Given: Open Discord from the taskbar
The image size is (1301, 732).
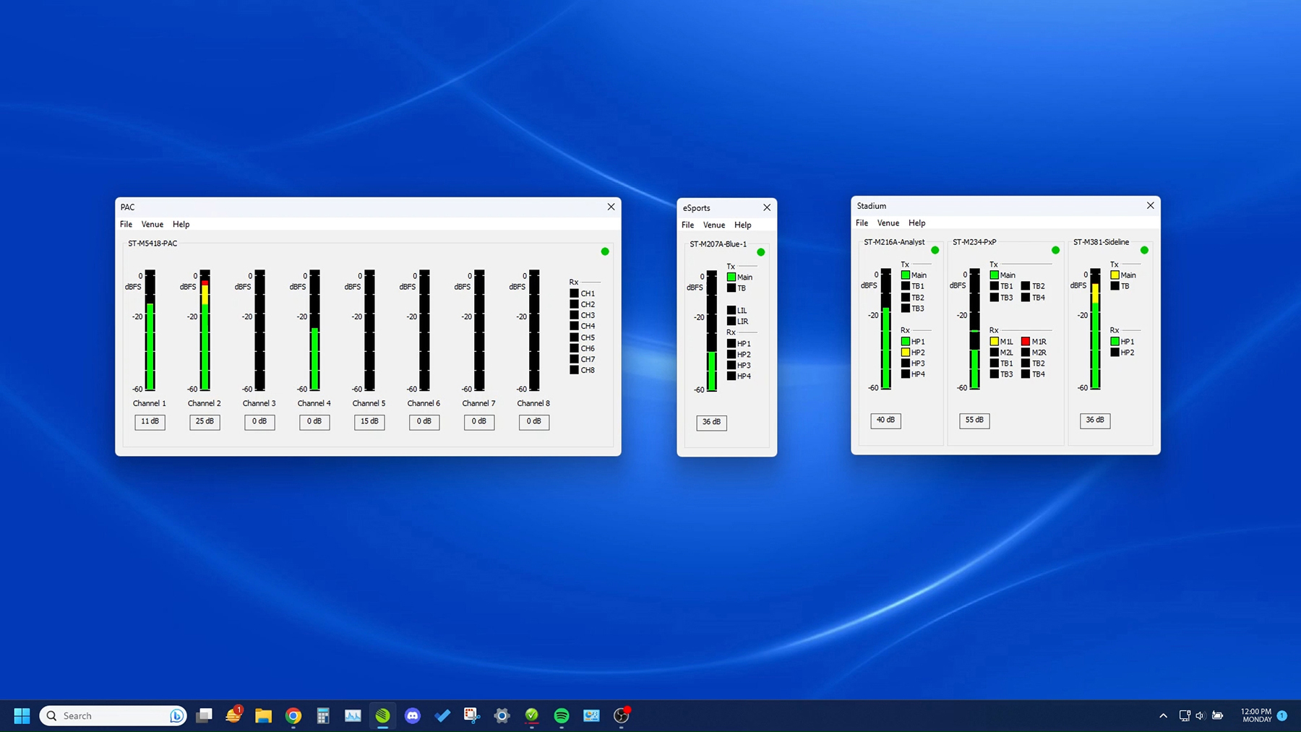Looking at the screenshot, I should [x=413, y=715].
